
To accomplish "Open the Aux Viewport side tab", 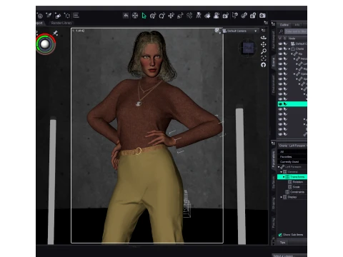I will coord(274,39).
